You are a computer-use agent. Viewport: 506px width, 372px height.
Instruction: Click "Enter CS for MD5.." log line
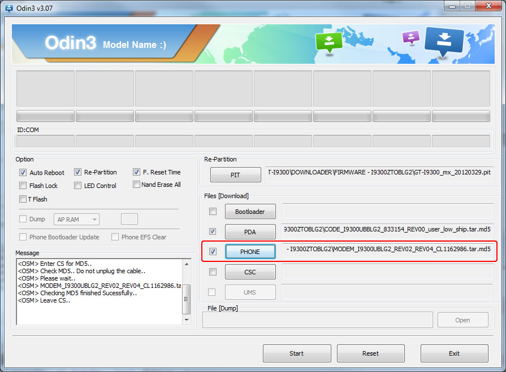55,264
